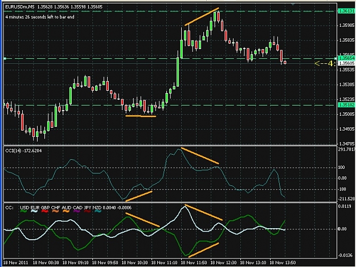Click the 1.35985 price scale value
This screenshot has width=356, height=267.
point(346,25)
